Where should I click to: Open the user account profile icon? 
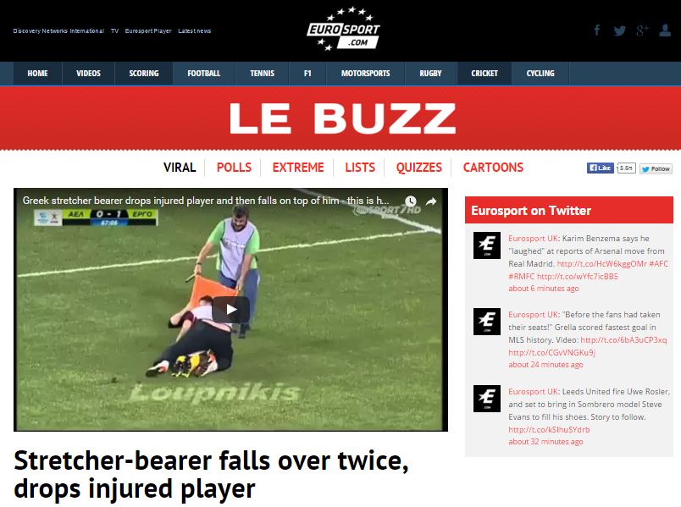pyautogui.click(x=665, y=30)
